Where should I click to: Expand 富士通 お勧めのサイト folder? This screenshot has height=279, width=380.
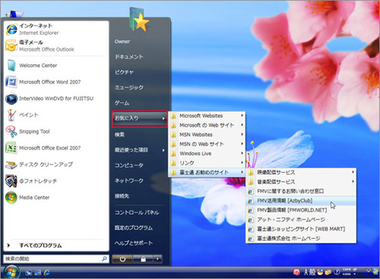click(x=207, y=172)
